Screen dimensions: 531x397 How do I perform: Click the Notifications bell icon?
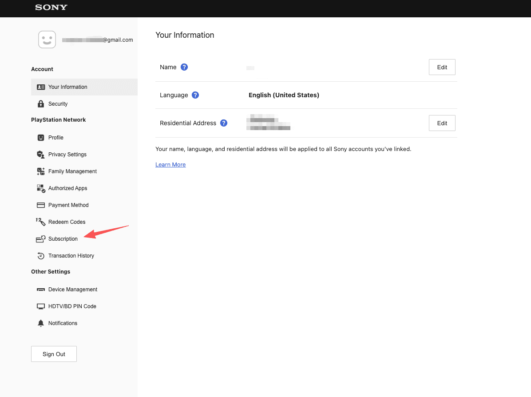click(41, 323)
